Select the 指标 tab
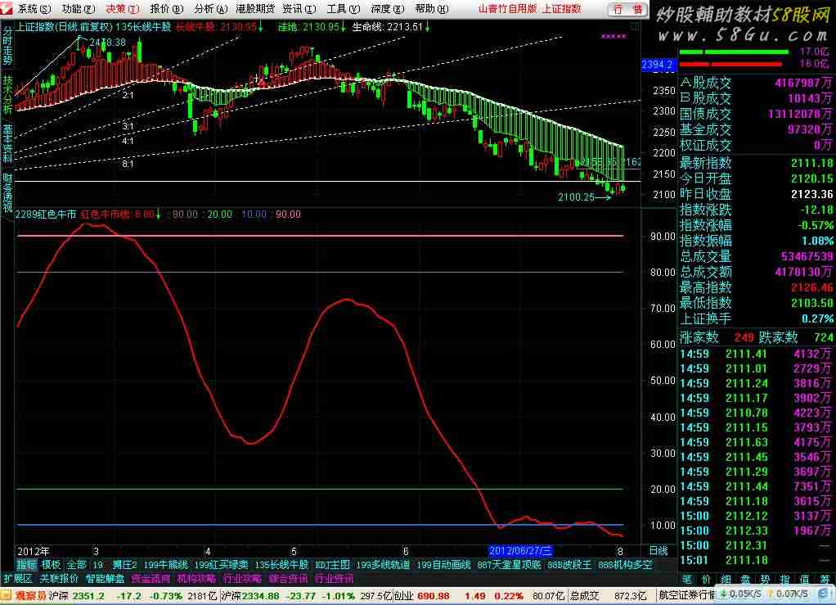 click(26, 565)
